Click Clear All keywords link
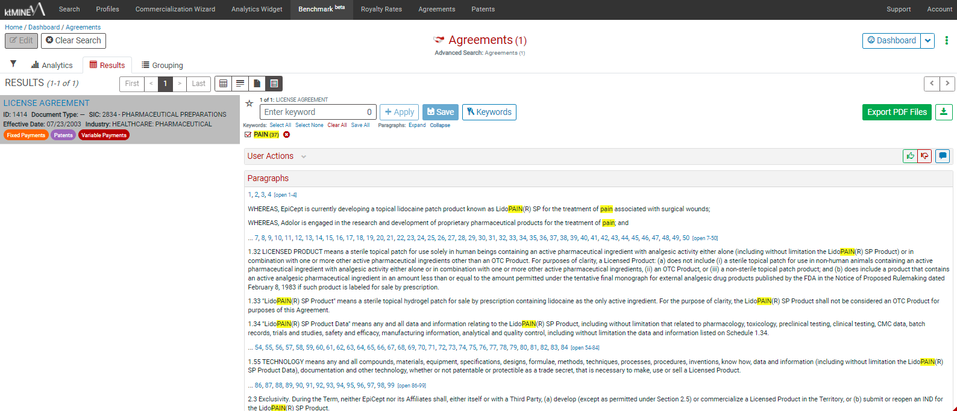The image size is (957, 411). [337, 125]
